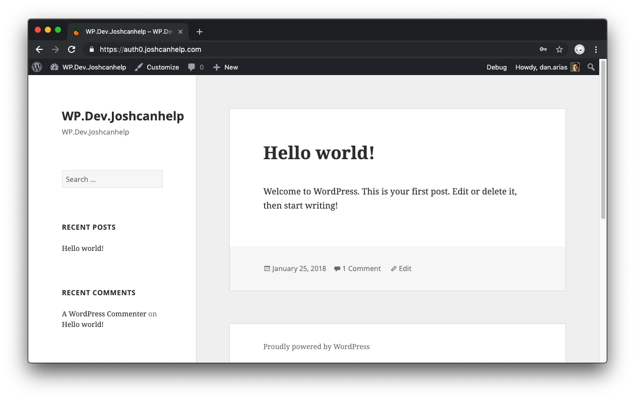Click the comments bubble with 0 count
This screenshot has height=400, width=635.
[x=196, y=67]
